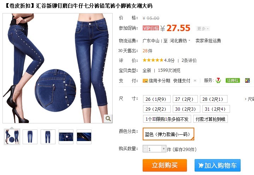Open the 河北廊坊 destination dropdown
254x175 pixels.
pyautogui.click(x=180, y=41)
